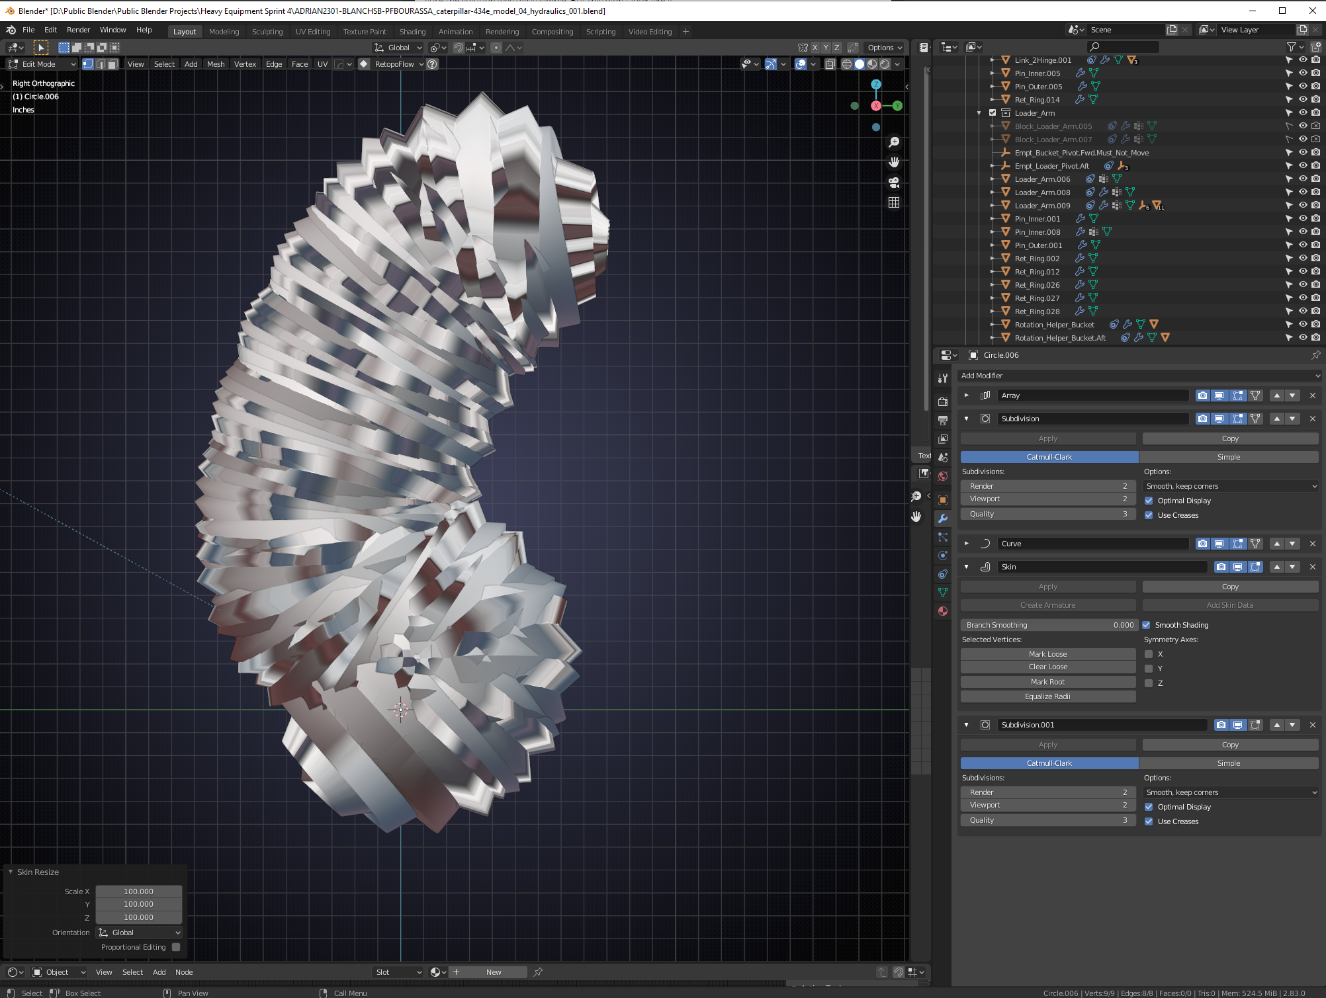The width and height of the screenshot is (1326, 998).
Task: Switch to the Sculpting workspace tab
Action: (x=267, y=32)
